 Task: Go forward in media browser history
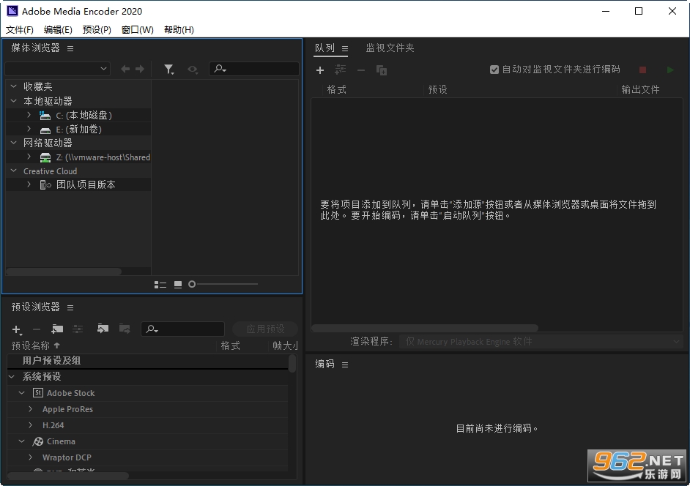[x=140, y=69]
